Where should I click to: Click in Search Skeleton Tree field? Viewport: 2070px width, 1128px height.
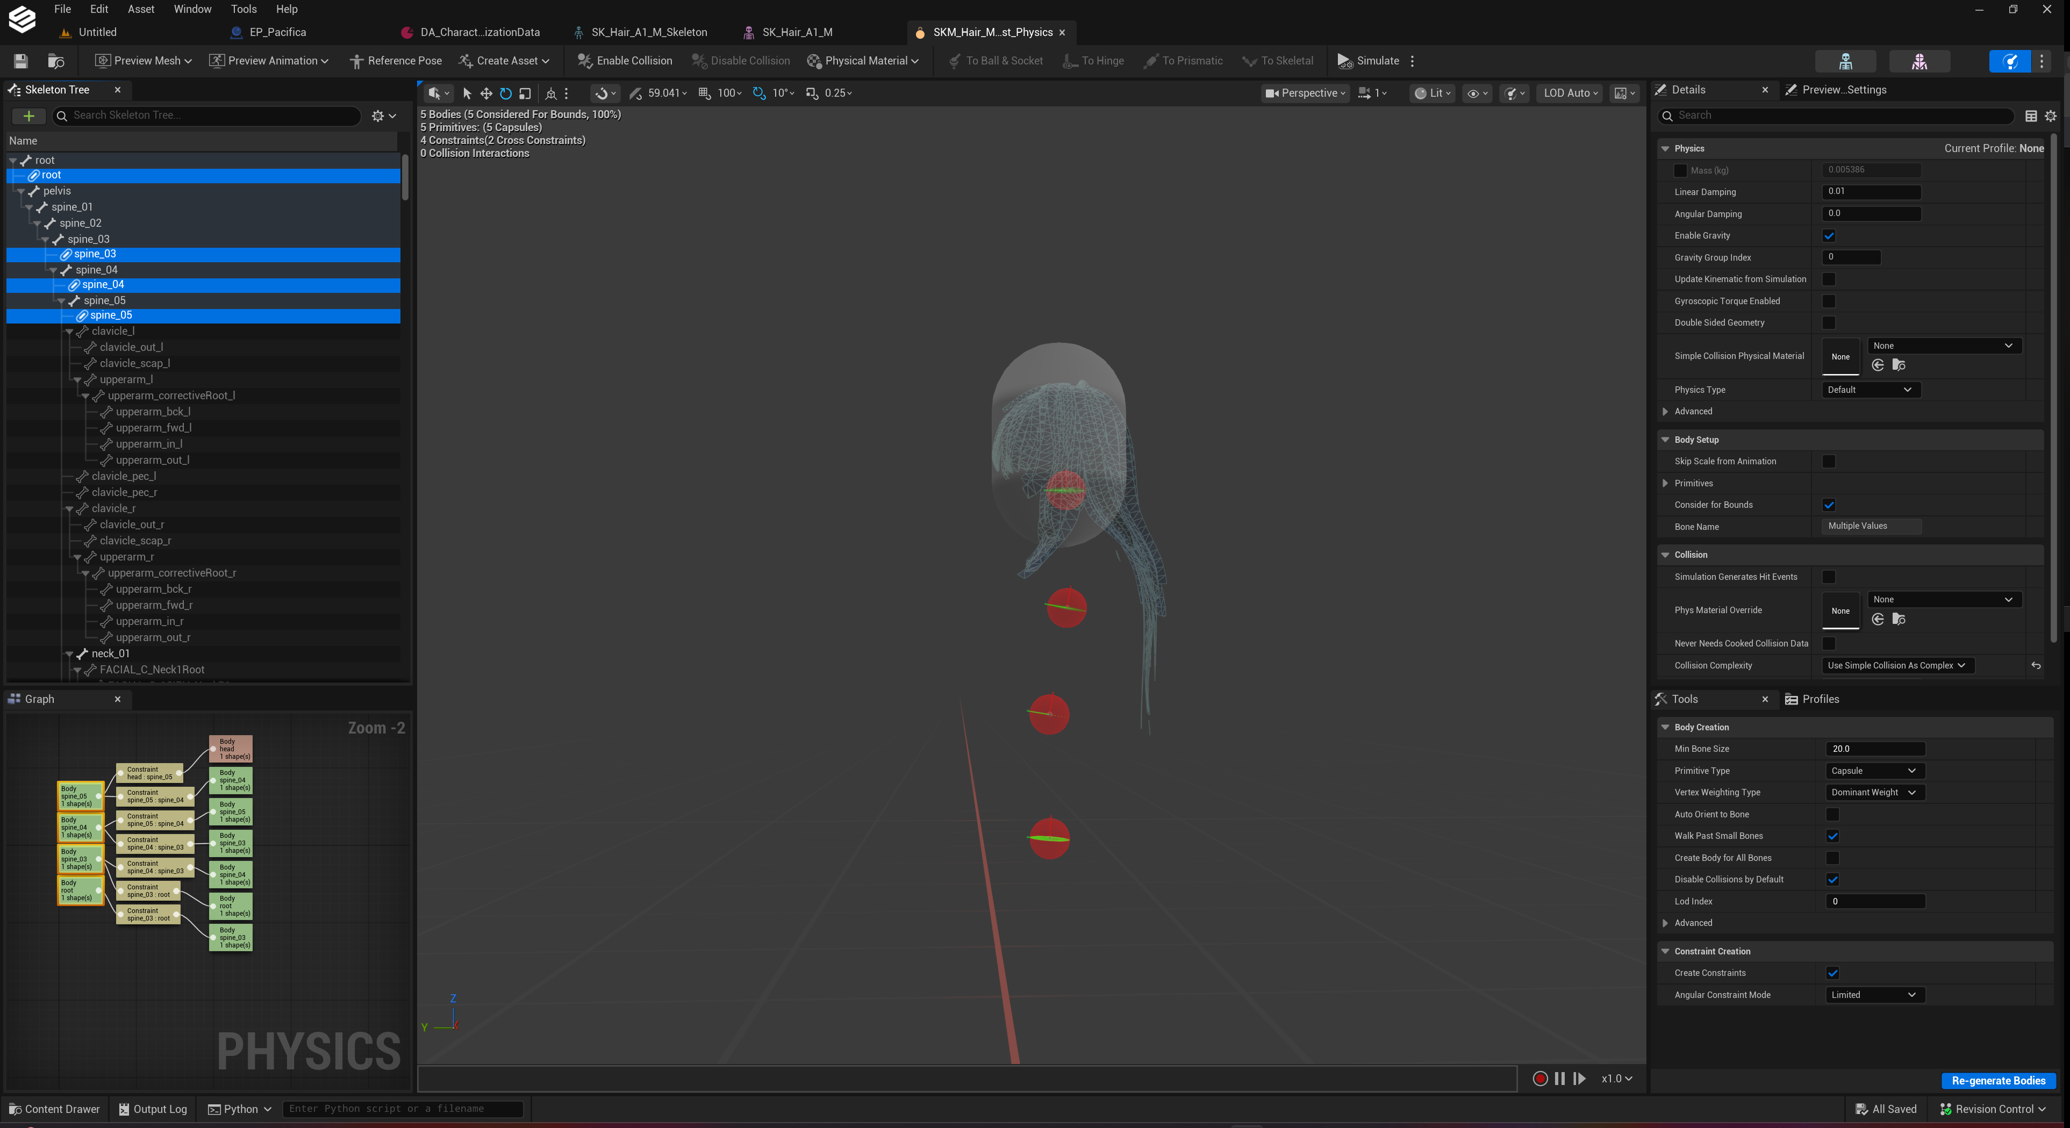pos(206,116)
